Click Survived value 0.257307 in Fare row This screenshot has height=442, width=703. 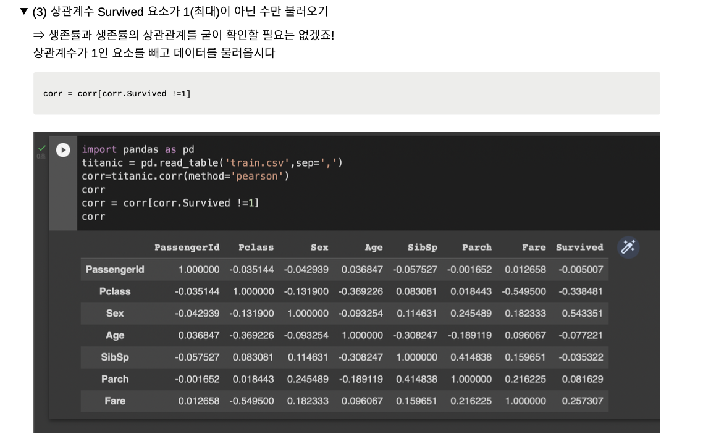coord(583,401)
